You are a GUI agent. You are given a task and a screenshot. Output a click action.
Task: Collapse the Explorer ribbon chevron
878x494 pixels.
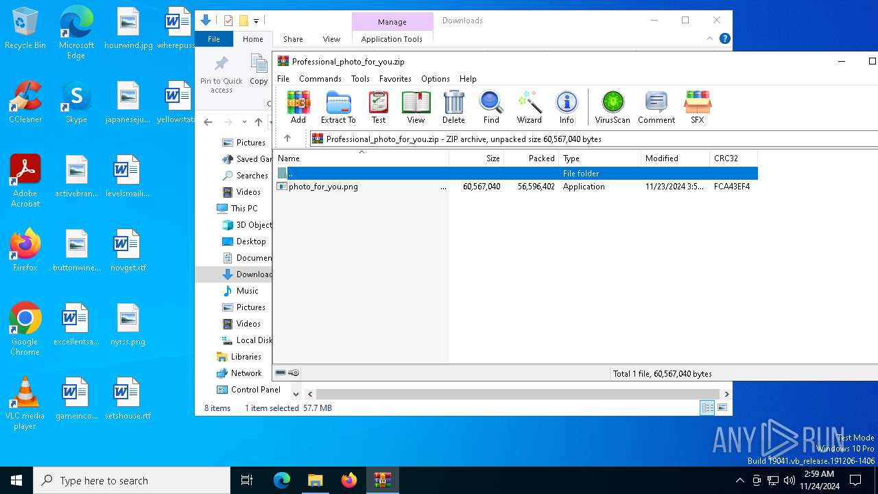(710, 39)
